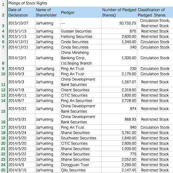The width and height of the screenshot is (173, 173).
Task: Click the 'Date of Declaration' column header
Action: (21, 12)
